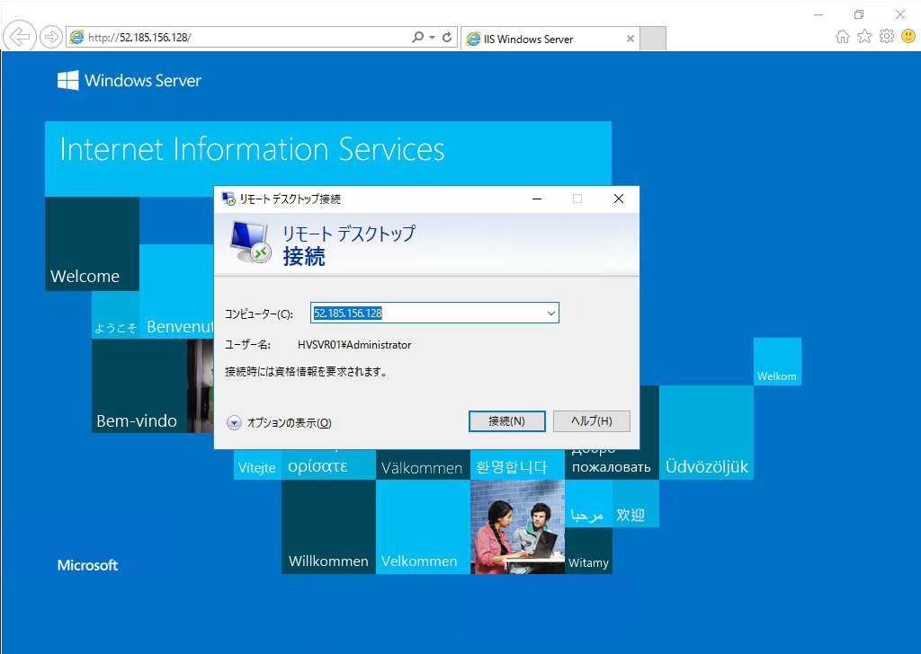Expand the address bar autocomplete dropdown arrow
The width and height of the screenshot is (921, 654).
click(433, 38)
